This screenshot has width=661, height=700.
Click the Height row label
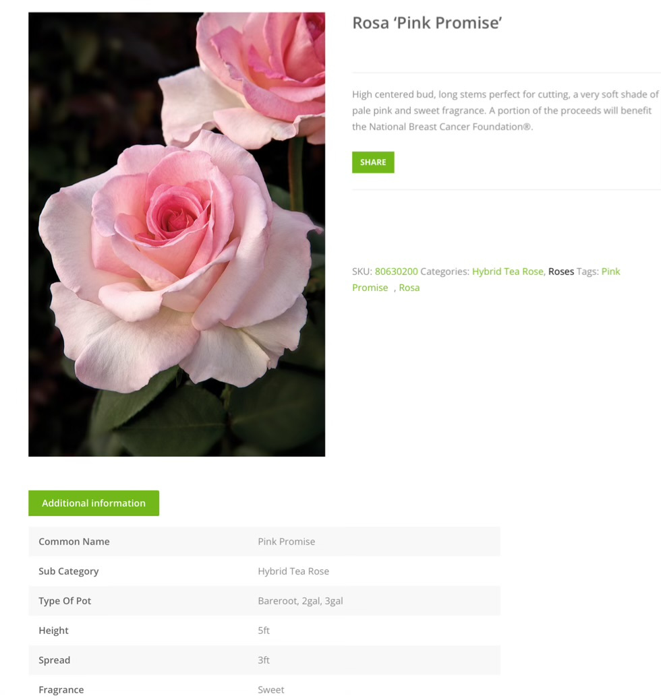53,631
